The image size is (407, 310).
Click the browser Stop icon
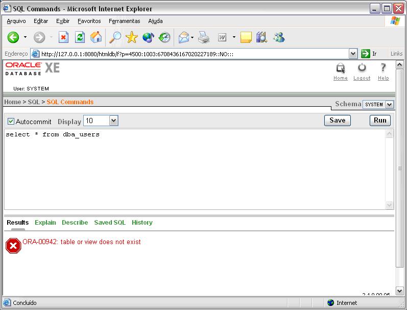(x=63, y=37)
